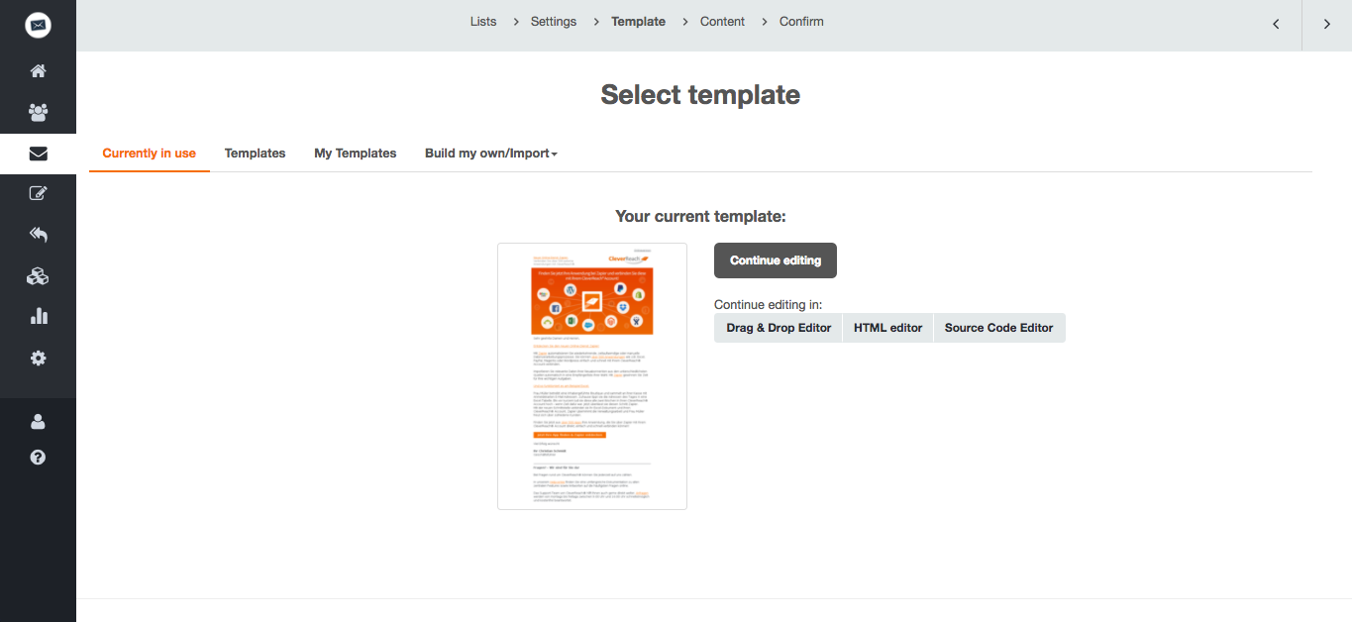The height and width of the screenshot is (622, 1352).
Task: Open the Help question mark icon
Action: (38, 458)
